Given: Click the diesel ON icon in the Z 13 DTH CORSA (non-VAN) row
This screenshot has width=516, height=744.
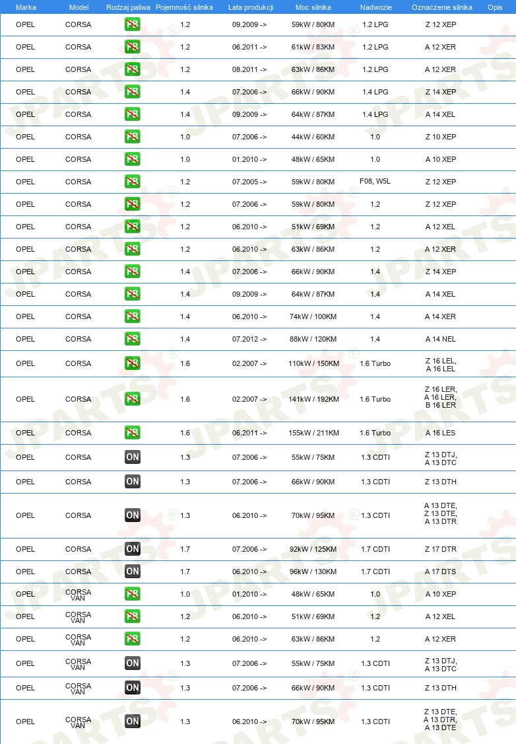Looking at the screenshot, I should (132, 482).
